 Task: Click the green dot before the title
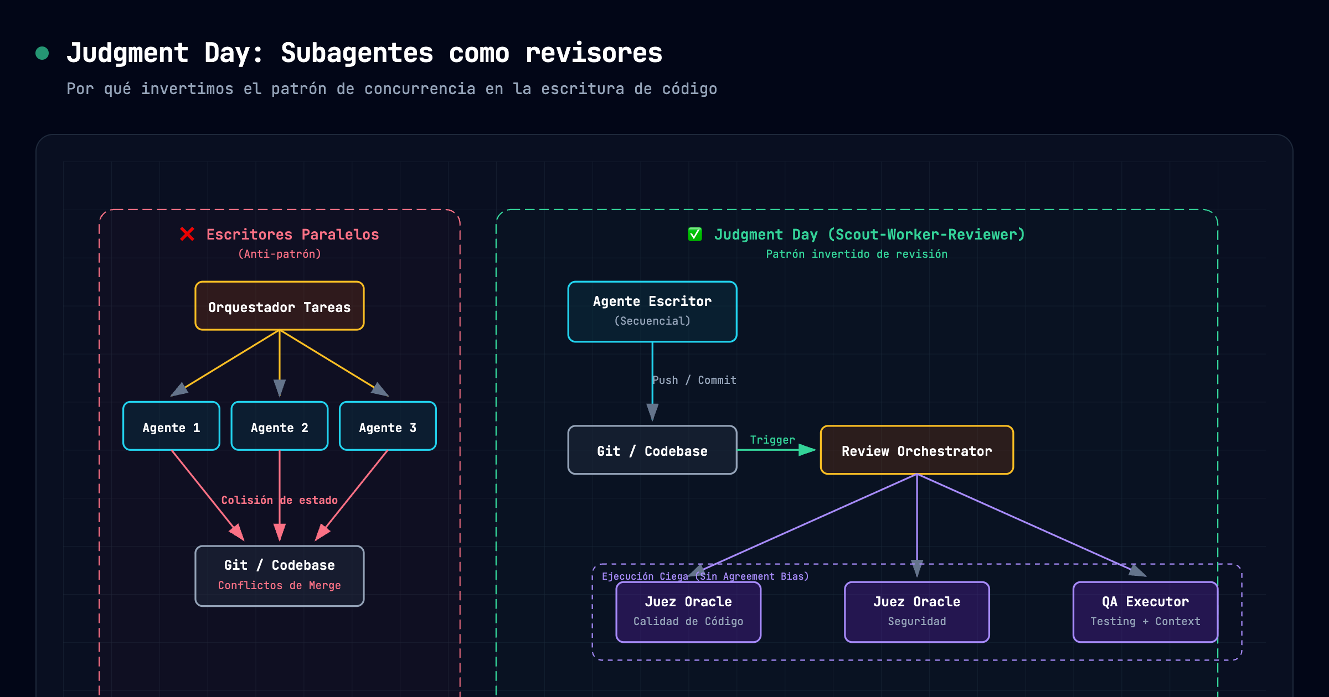(x=42, y=53)
